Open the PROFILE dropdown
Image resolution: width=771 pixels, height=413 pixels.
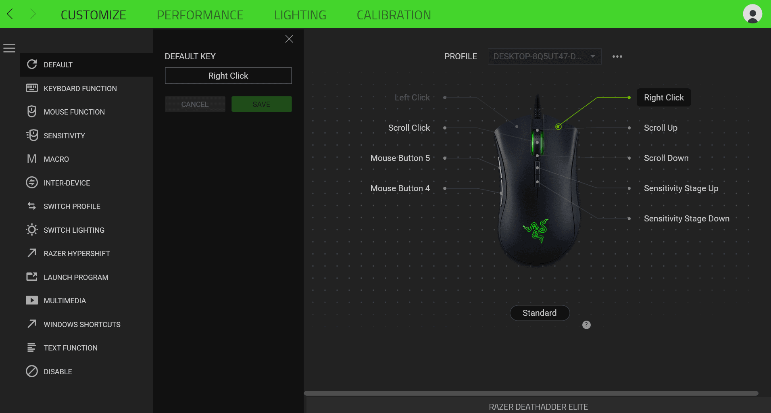[544, 56]
